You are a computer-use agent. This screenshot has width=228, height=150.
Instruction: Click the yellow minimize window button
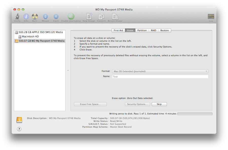[x=19, y=9]
